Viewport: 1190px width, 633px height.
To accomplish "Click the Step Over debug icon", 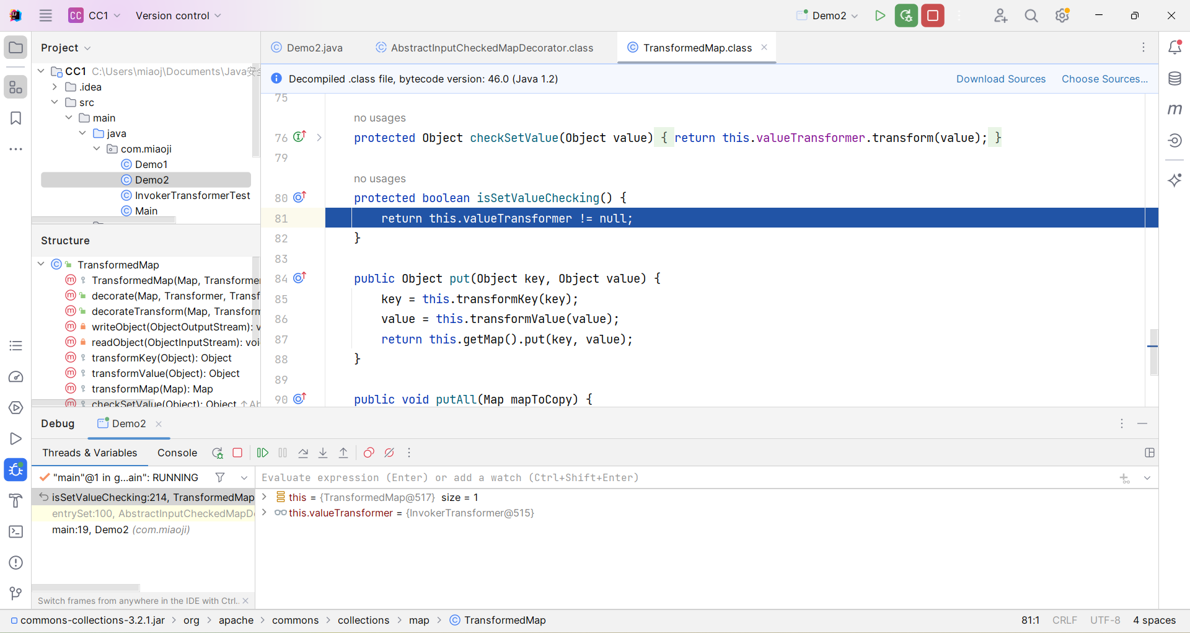I will [303, 453].
